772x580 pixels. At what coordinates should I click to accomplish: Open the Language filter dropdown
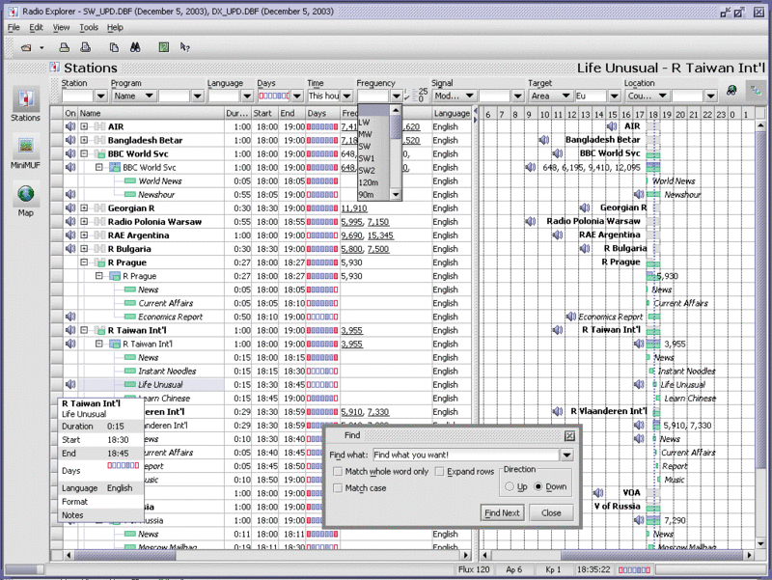coord(247,96)
